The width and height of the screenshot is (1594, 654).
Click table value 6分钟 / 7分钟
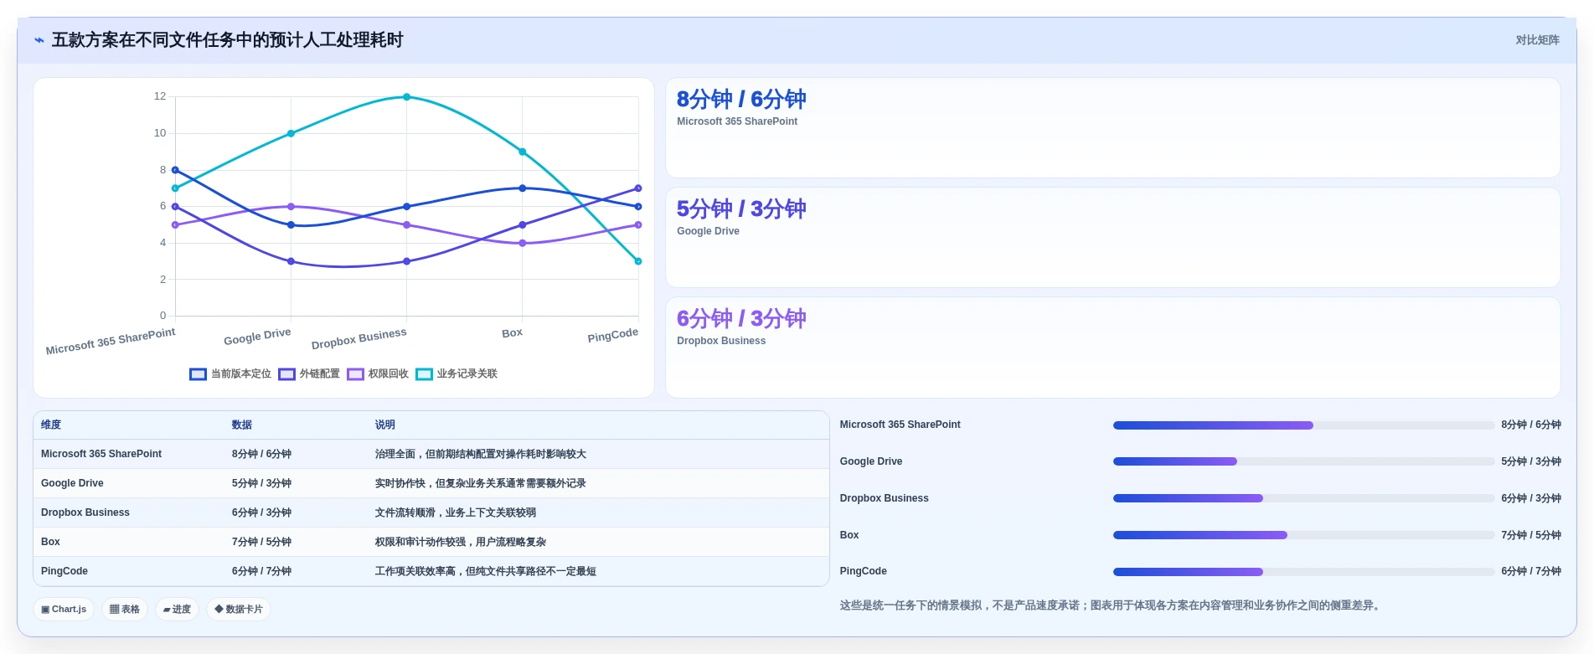pos(261,571)
